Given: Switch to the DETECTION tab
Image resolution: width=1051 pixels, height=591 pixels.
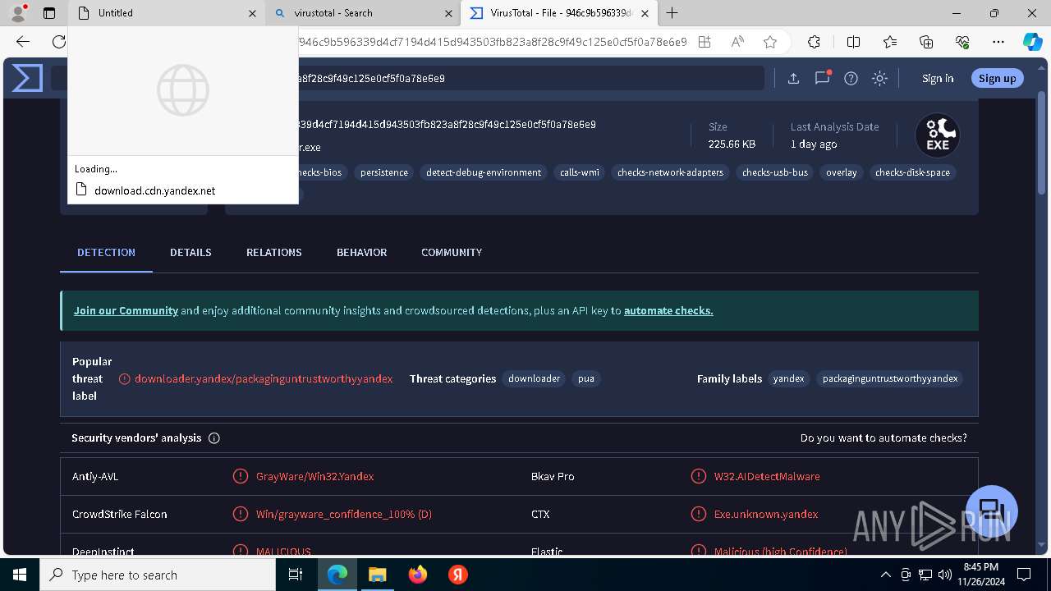Looking at the screenshot, I should (106, 252).
